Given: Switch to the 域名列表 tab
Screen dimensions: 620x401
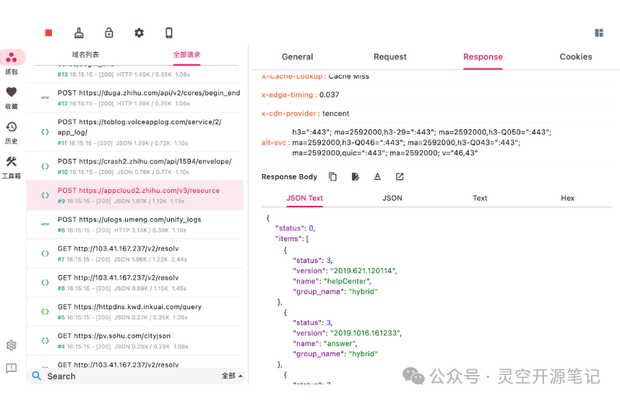Looking at the screenshot, I should 85,55.
